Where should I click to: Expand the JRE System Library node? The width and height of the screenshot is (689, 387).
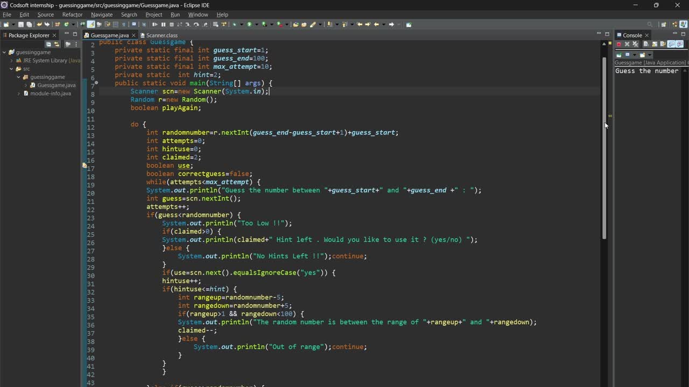tap(11, 61)
